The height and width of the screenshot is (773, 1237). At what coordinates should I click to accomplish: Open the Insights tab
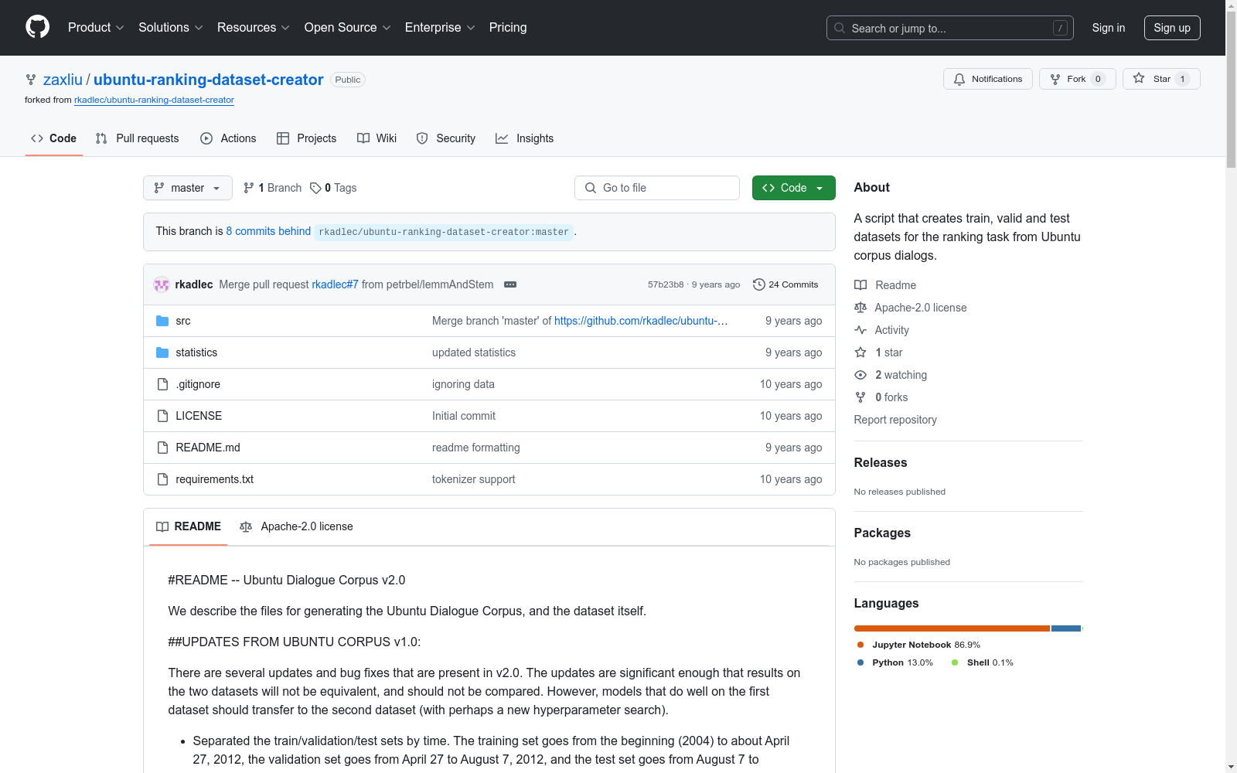524,138
